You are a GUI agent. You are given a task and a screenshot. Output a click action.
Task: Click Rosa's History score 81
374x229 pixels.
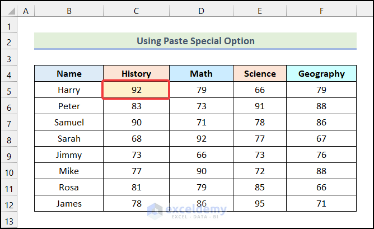[x=136, y=187]
